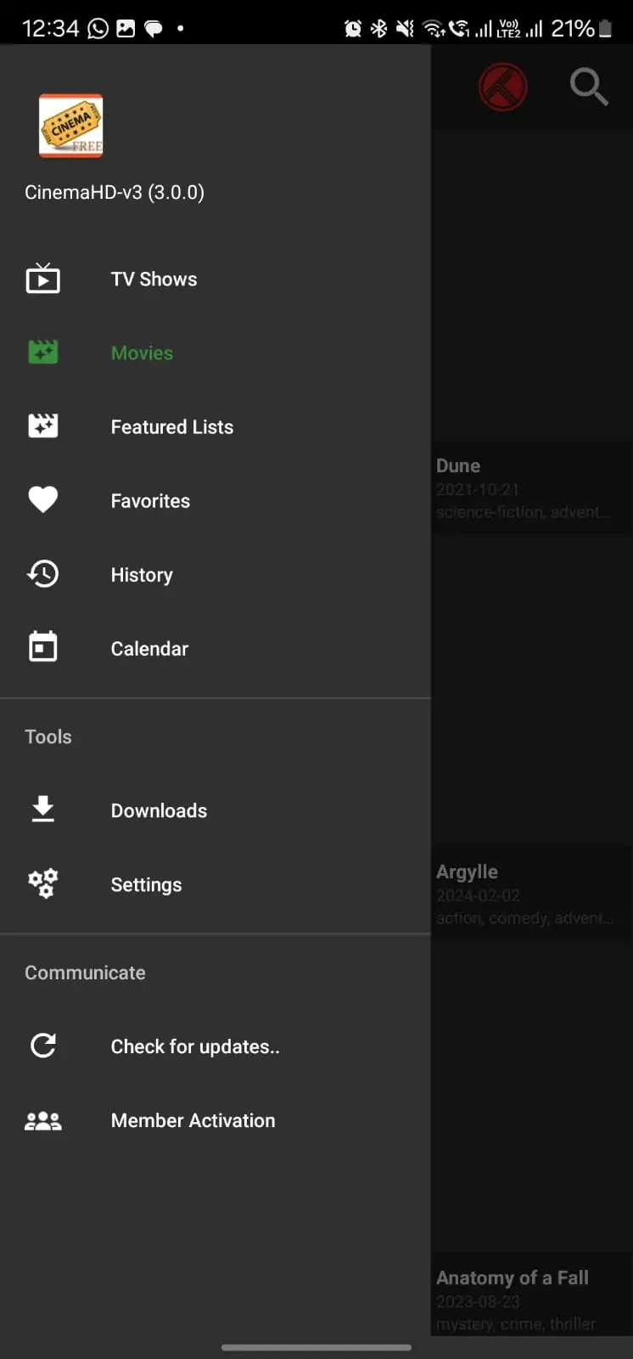The width and height of the screenshot is (633, 1359).
Task: Tap the Check for updates refresh icon
Action: coord(43,1046)
